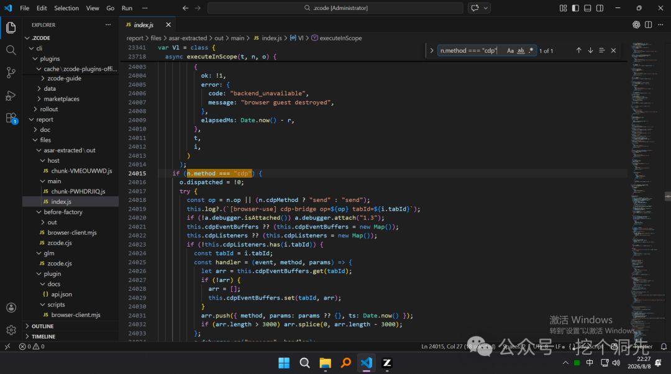
Task: Open the chat dropdown arrow in title bar
Action: pyautogui.click(x=486, y=8)
